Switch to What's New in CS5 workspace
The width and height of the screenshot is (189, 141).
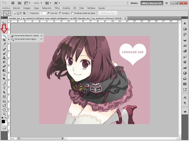[x=152, y=3]
